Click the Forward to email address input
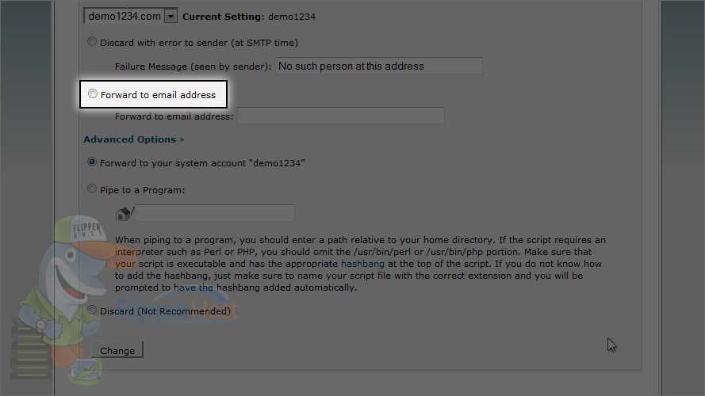The image size is (705, 396). (341, 116)
